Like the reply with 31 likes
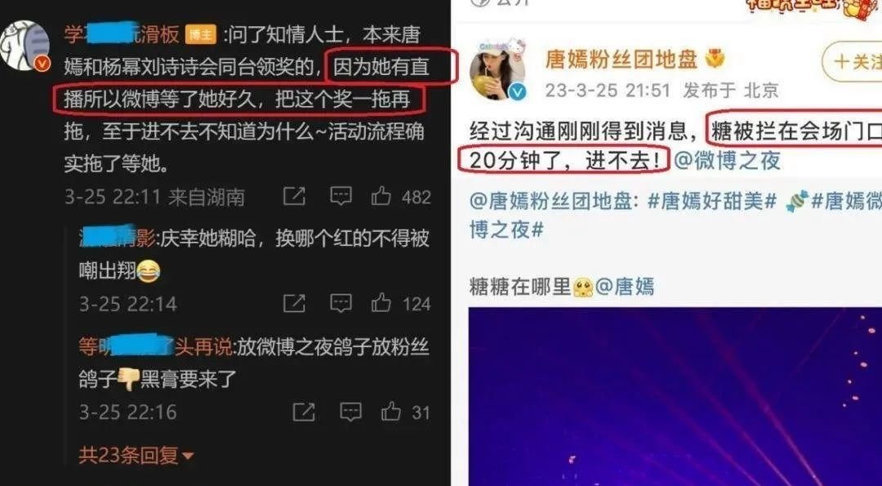Screen dimensions: 882x486 (x=391, y=412)
